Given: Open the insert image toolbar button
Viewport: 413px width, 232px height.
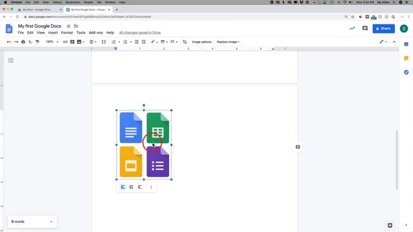Looking at the screenshot, I should click(80, 42).
